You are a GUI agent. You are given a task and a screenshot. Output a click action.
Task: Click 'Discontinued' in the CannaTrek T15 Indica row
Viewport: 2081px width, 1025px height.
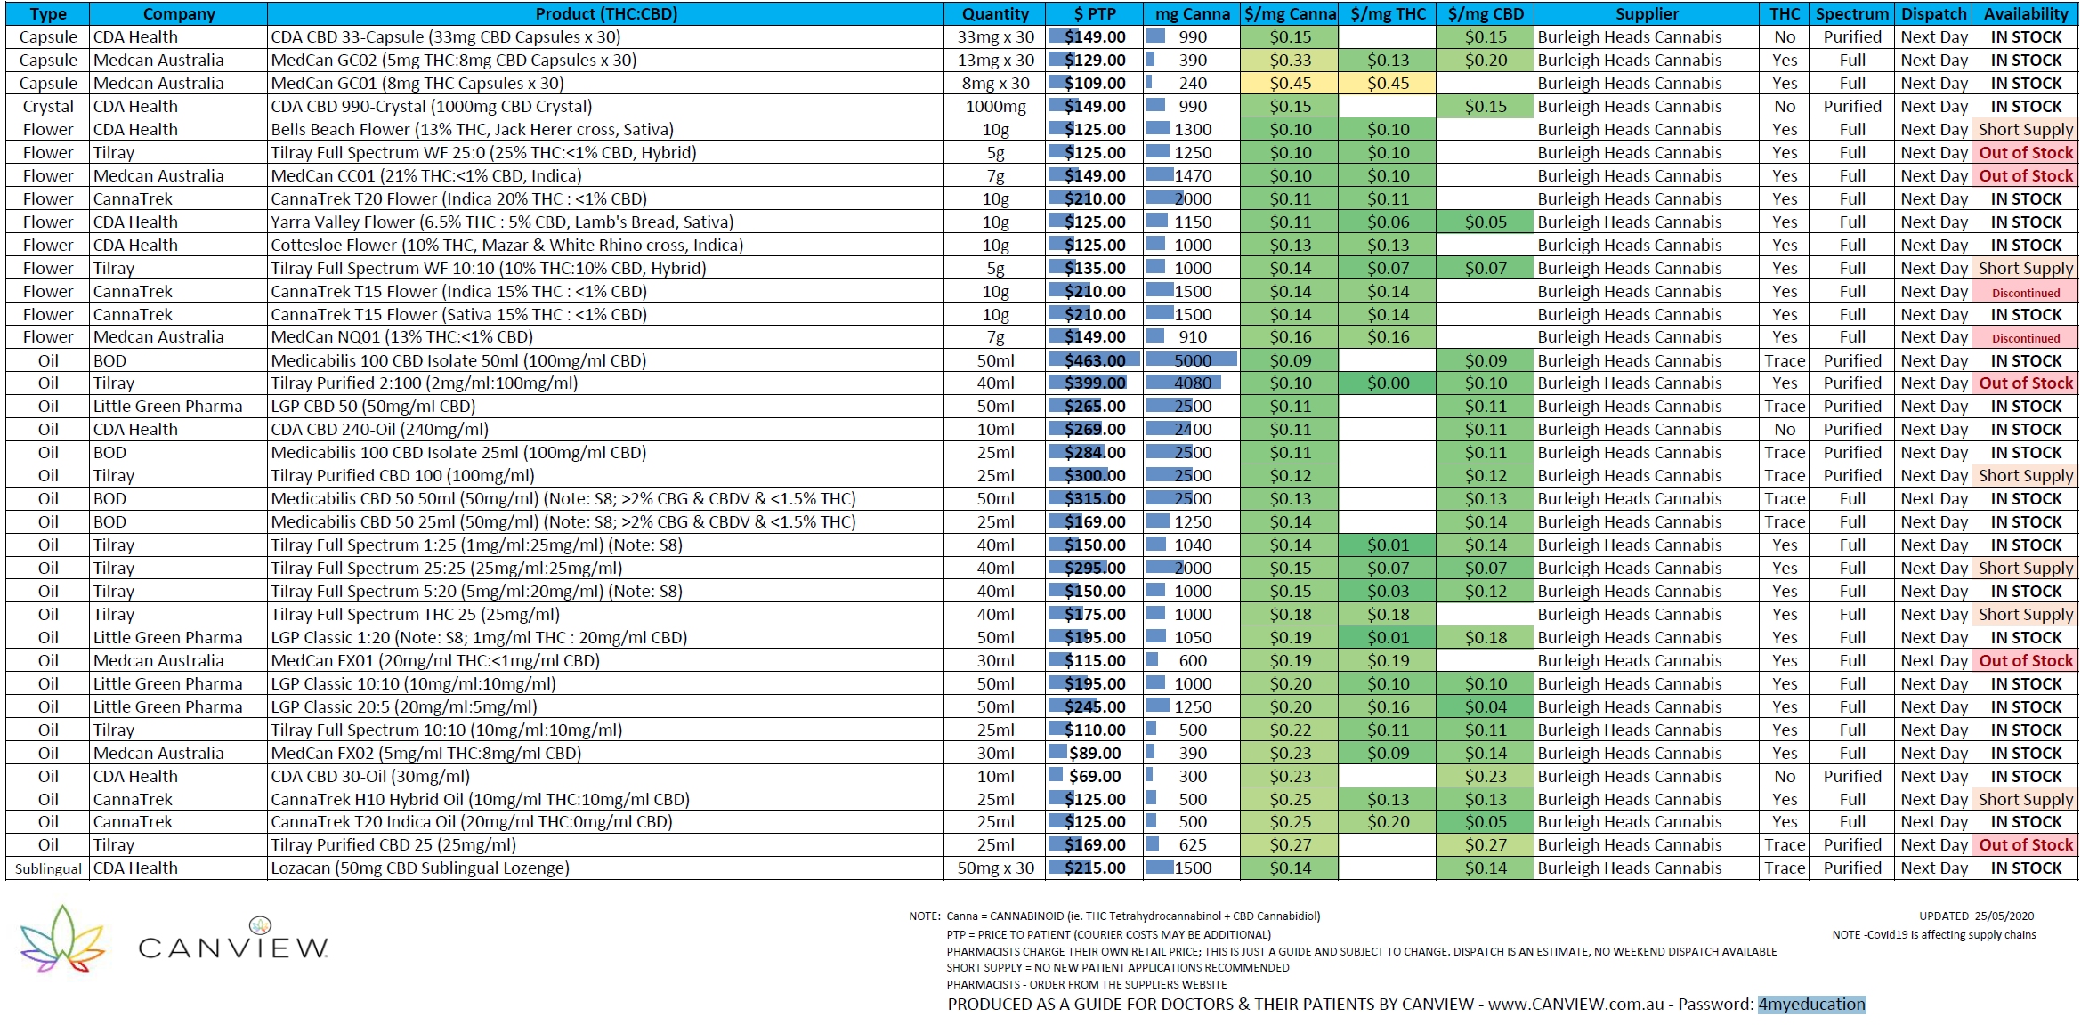coord(2026,292)
